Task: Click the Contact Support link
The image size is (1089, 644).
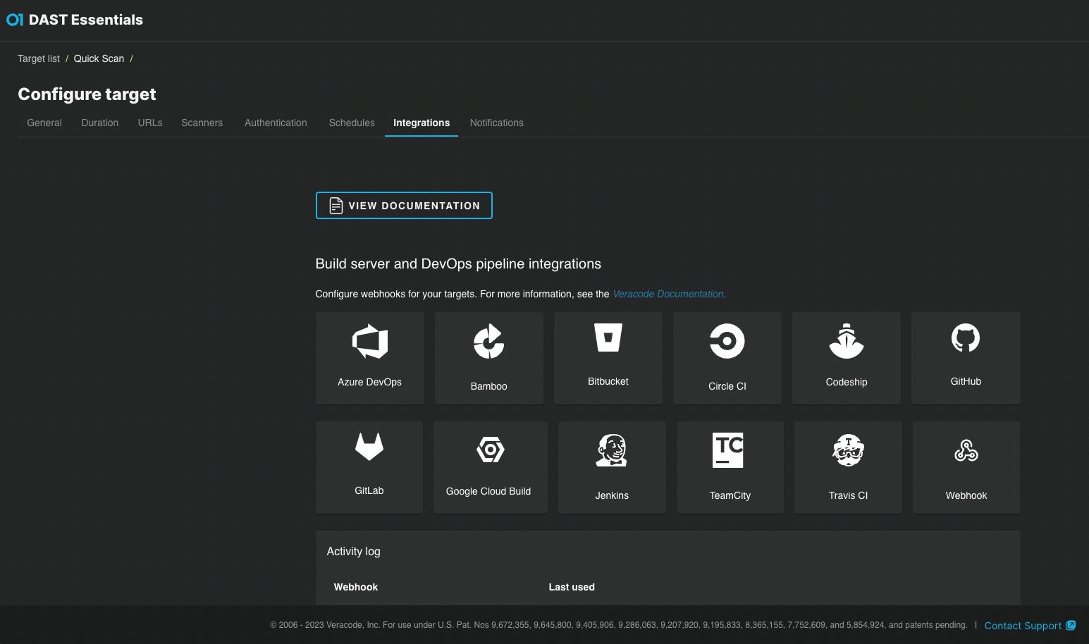Action: (x=1023, y=626)
